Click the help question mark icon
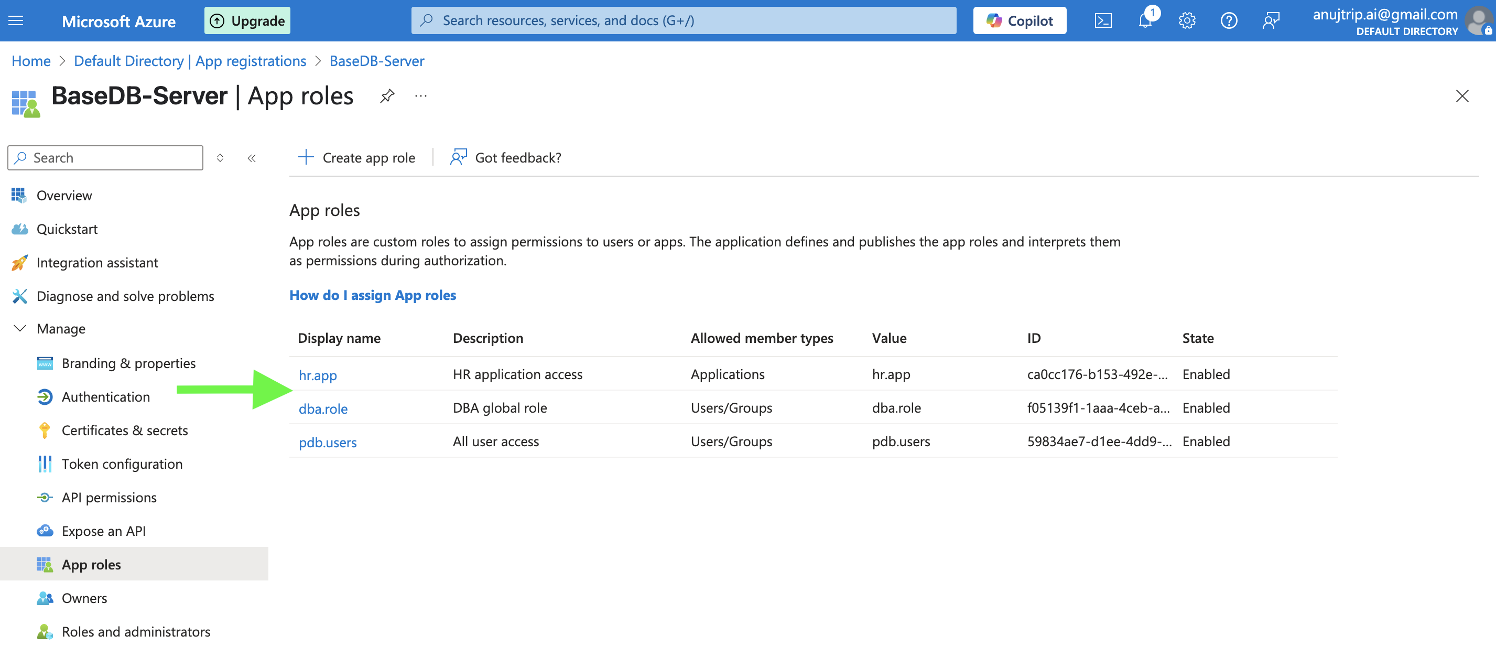 coord(1228,21)
